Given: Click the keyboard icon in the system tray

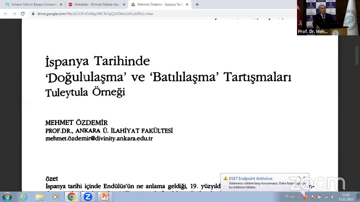Looking at the screenshot, I should (292, 197).
